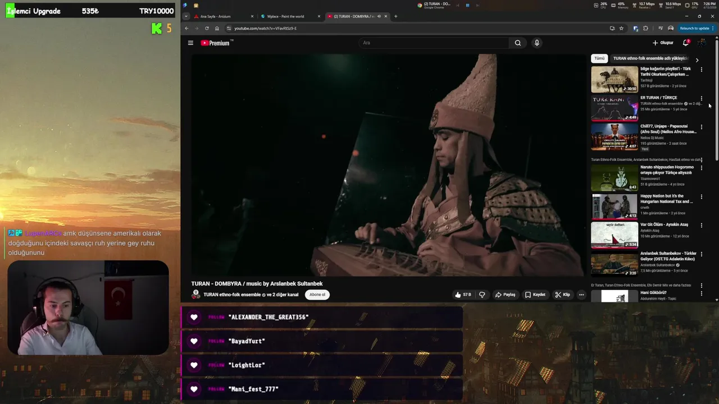Show more filter chips with right arrow
The height and width of the screenshot is (404, 719).
coord(697,60)
